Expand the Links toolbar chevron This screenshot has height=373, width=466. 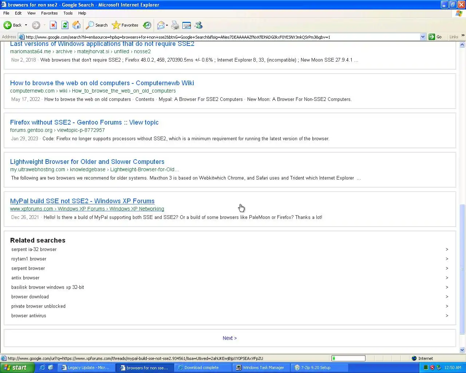[463, 36]
